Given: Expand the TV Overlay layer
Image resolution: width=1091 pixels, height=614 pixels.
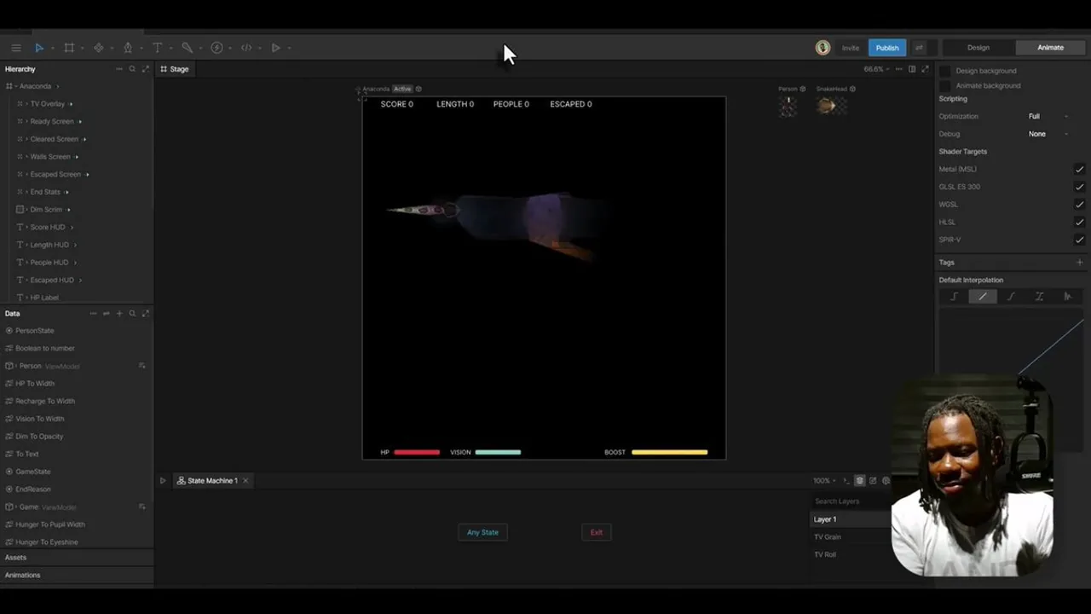Looking at the screenshot, I should 26,104.
